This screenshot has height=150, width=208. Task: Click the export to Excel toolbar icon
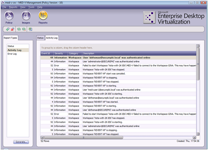pos(30,29)
